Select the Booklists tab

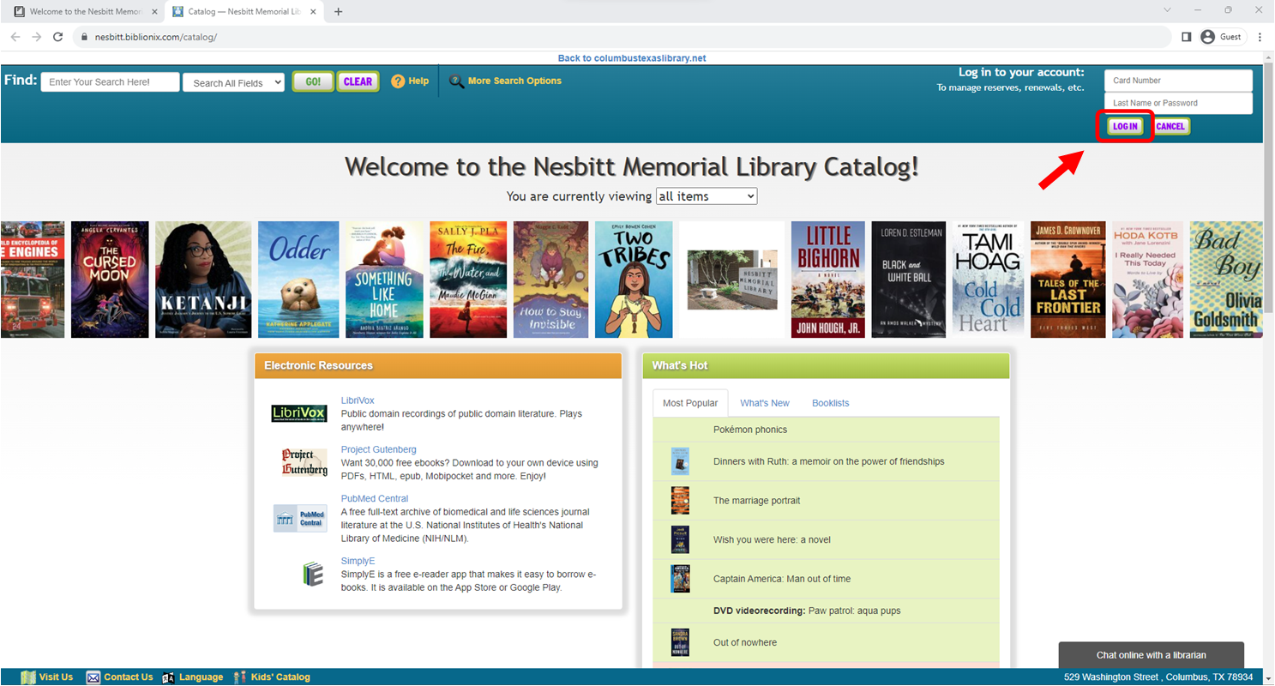click(x=830, y=403)
